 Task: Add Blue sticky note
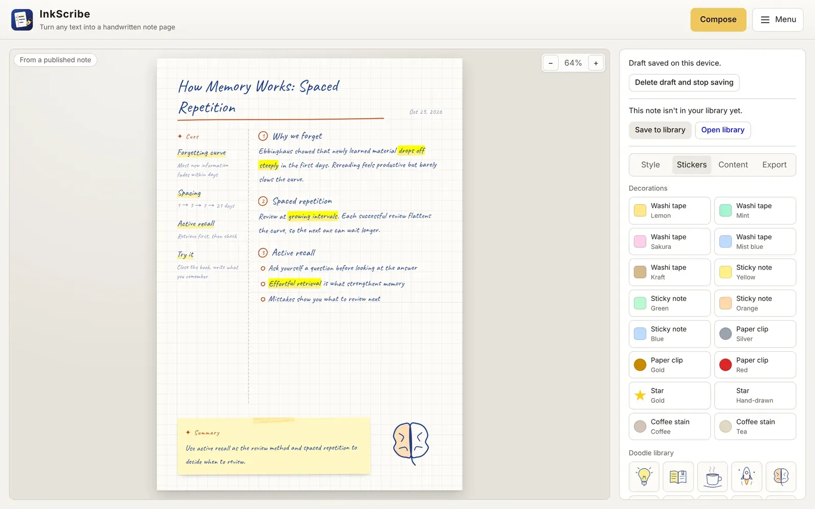tap(669, 334)
